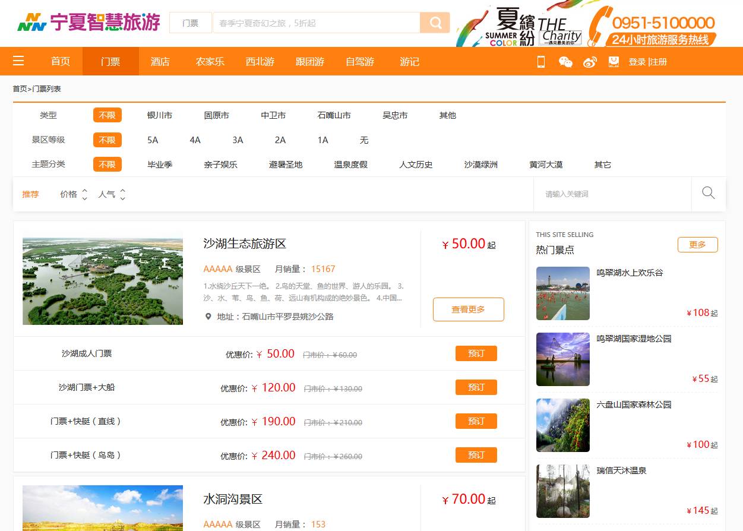Open the 酒店 nav tab
Viewport: 743px width, 531px height.
tap(160, 61)
